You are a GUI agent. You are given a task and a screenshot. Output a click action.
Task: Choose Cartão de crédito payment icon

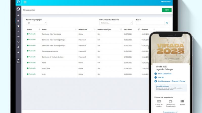coord(159,101)
